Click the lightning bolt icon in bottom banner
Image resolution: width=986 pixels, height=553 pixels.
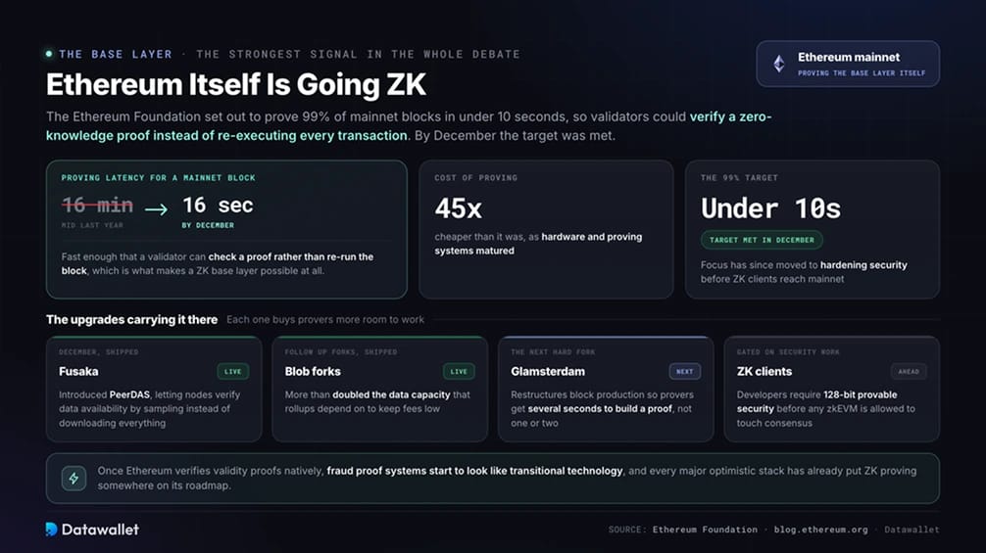point(74,479)
